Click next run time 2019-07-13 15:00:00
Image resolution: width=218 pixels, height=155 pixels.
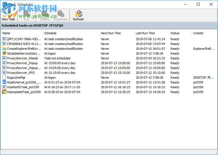[116, 63]
